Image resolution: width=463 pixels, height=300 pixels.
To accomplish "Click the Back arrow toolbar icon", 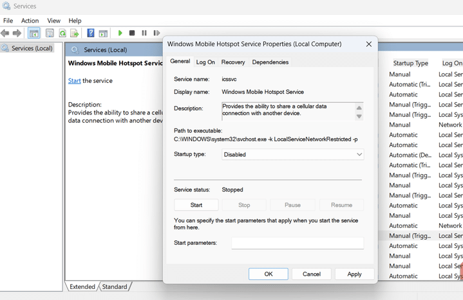I will pos(5,33).
